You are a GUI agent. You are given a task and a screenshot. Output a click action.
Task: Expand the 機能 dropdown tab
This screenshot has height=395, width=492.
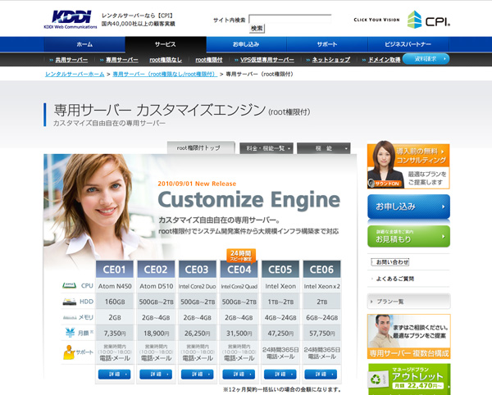[x=324, y=148]
